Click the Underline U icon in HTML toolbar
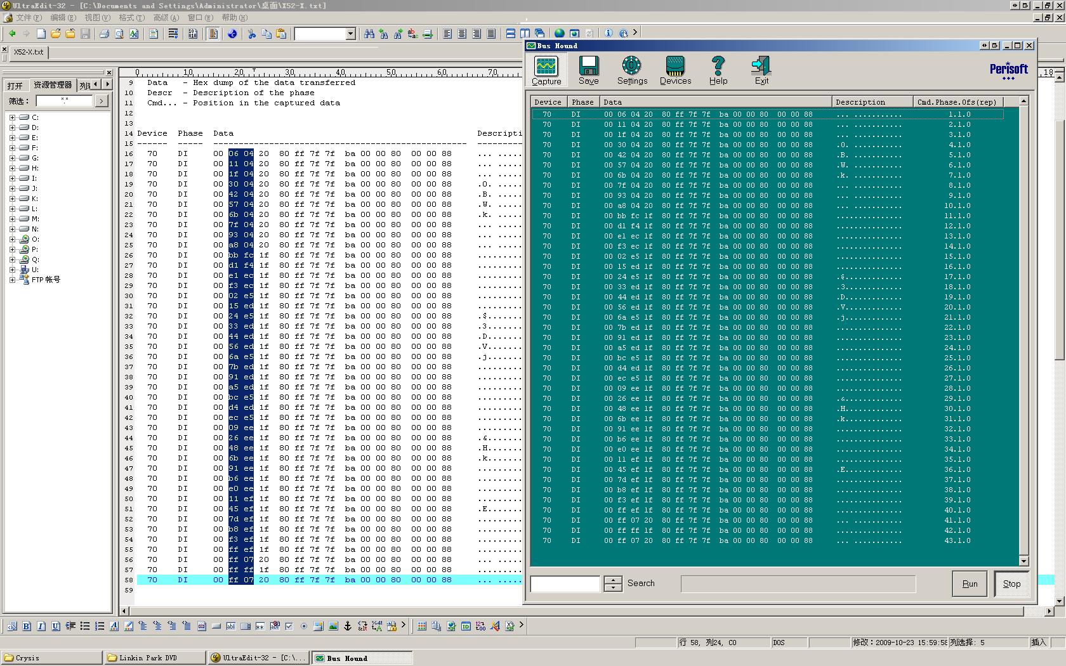Viewport: 1066px width, 666px height. click(x=56, y=626)
